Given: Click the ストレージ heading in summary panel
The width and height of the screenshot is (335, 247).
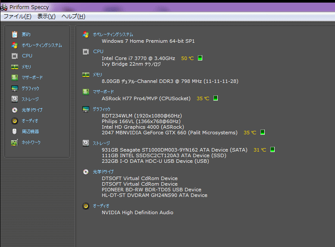Looking at the screenshot, I should pos(101,143).
